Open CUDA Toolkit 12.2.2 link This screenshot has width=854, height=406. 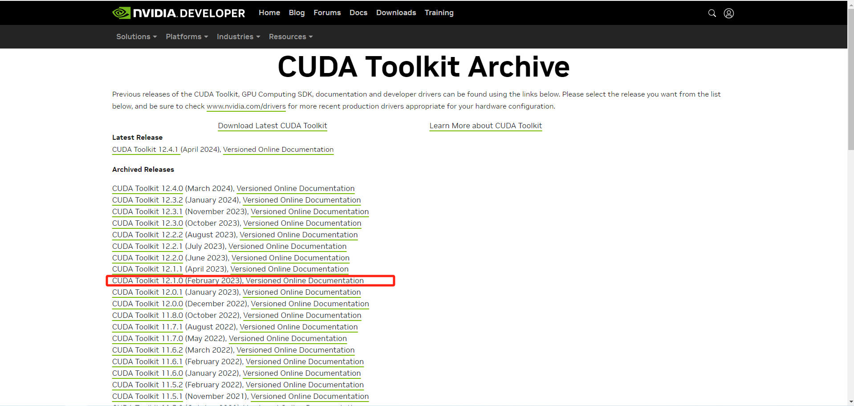(147, 235)
